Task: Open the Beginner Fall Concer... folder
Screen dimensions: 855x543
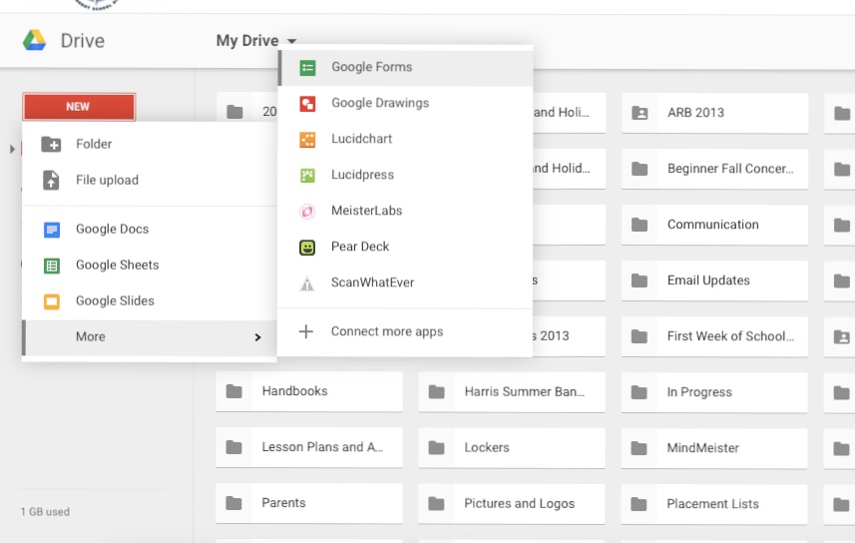Action: [714, 169]
